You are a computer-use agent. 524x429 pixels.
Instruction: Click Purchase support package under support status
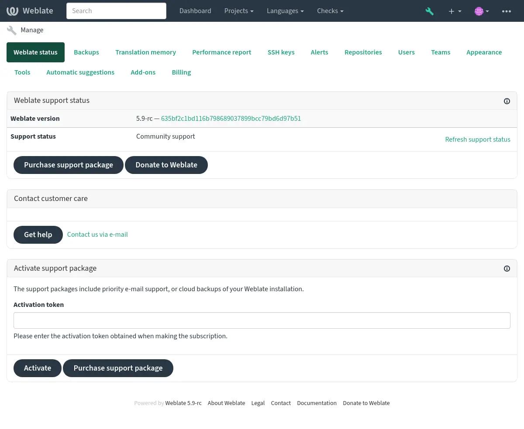tap(69, 165)
